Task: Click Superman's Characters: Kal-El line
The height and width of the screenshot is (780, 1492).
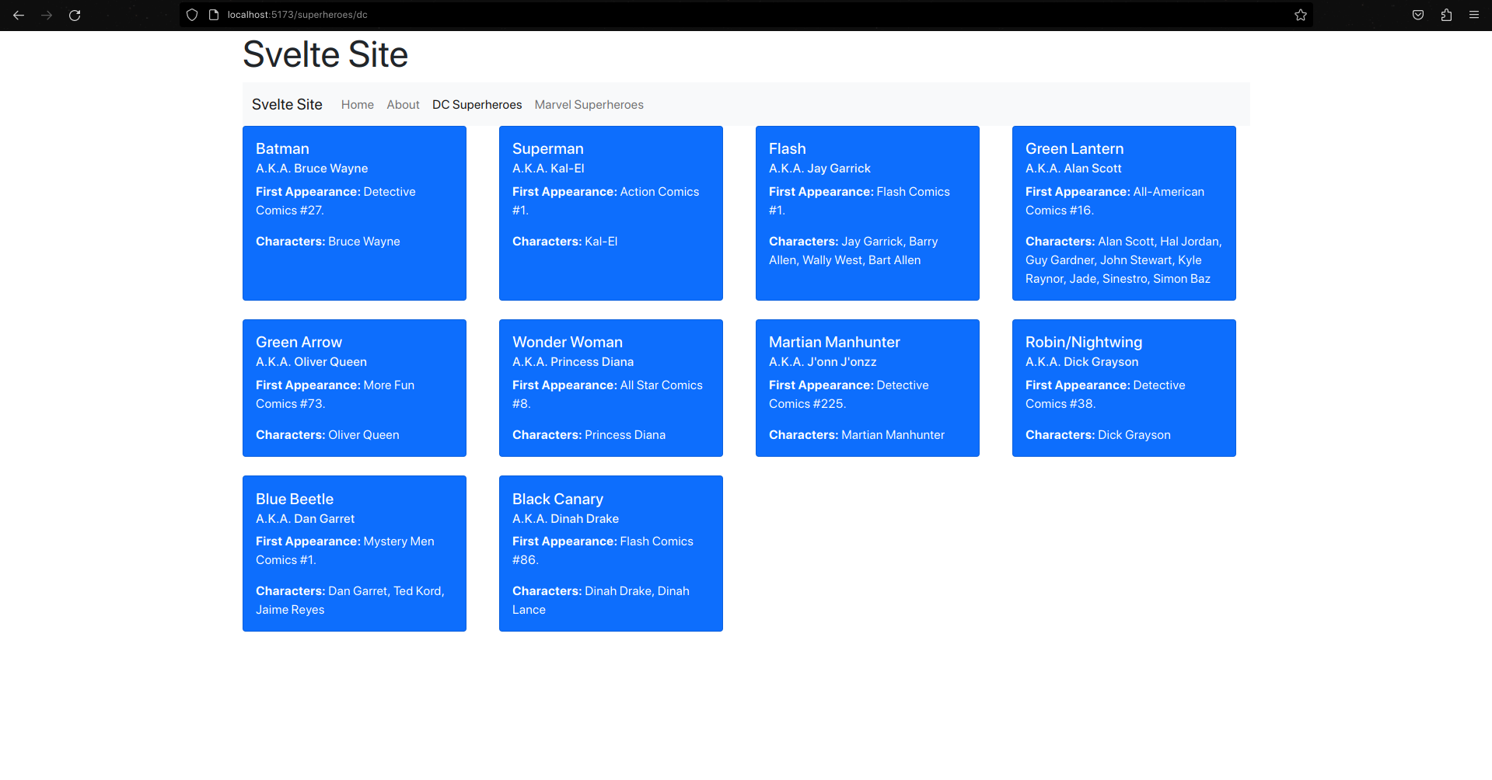Action: (x=565, y=241)
